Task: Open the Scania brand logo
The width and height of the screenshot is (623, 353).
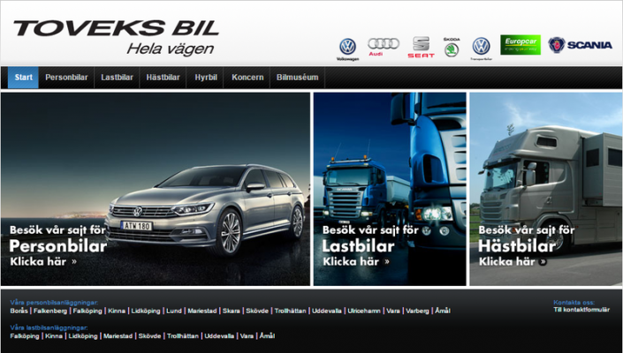Action: (580, 45)
